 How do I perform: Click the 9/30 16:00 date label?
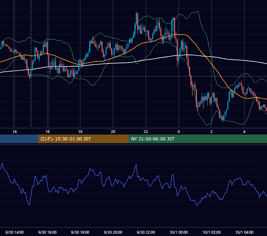[48, 232]
